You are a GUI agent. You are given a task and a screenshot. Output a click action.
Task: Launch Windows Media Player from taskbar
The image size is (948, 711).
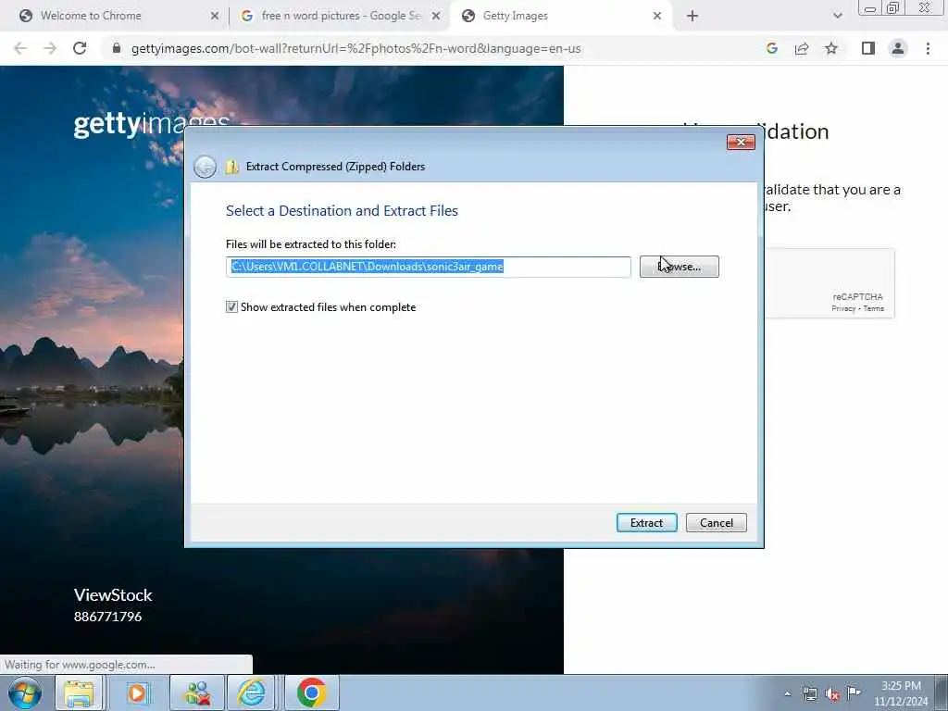pos(137,692)
